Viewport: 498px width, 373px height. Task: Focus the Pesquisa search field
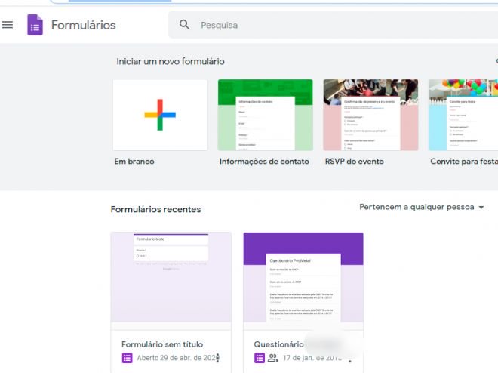tap(333, 25)
